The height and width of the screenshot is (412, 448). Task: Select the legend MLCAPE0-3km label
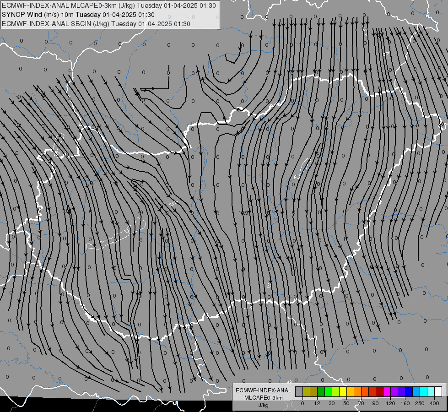[x=264, y=398]
